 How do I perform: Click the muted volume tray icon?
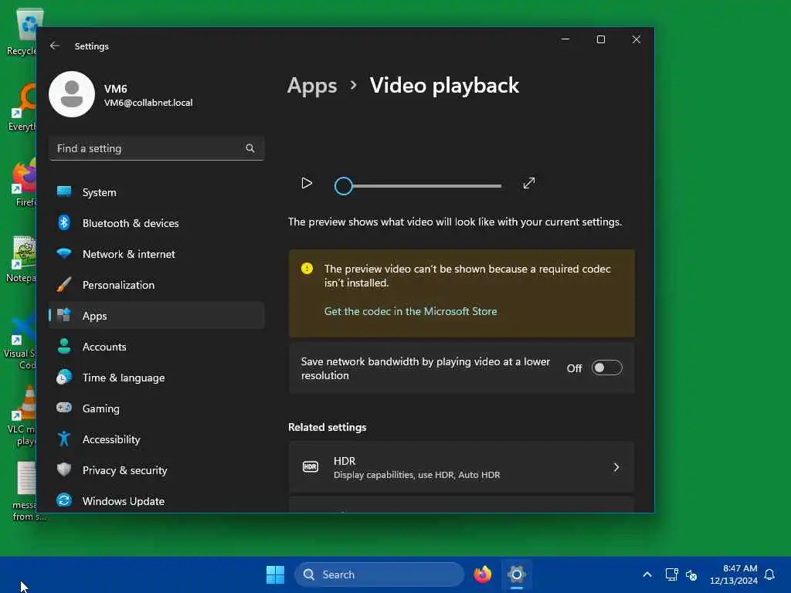(x=691, y=574)
